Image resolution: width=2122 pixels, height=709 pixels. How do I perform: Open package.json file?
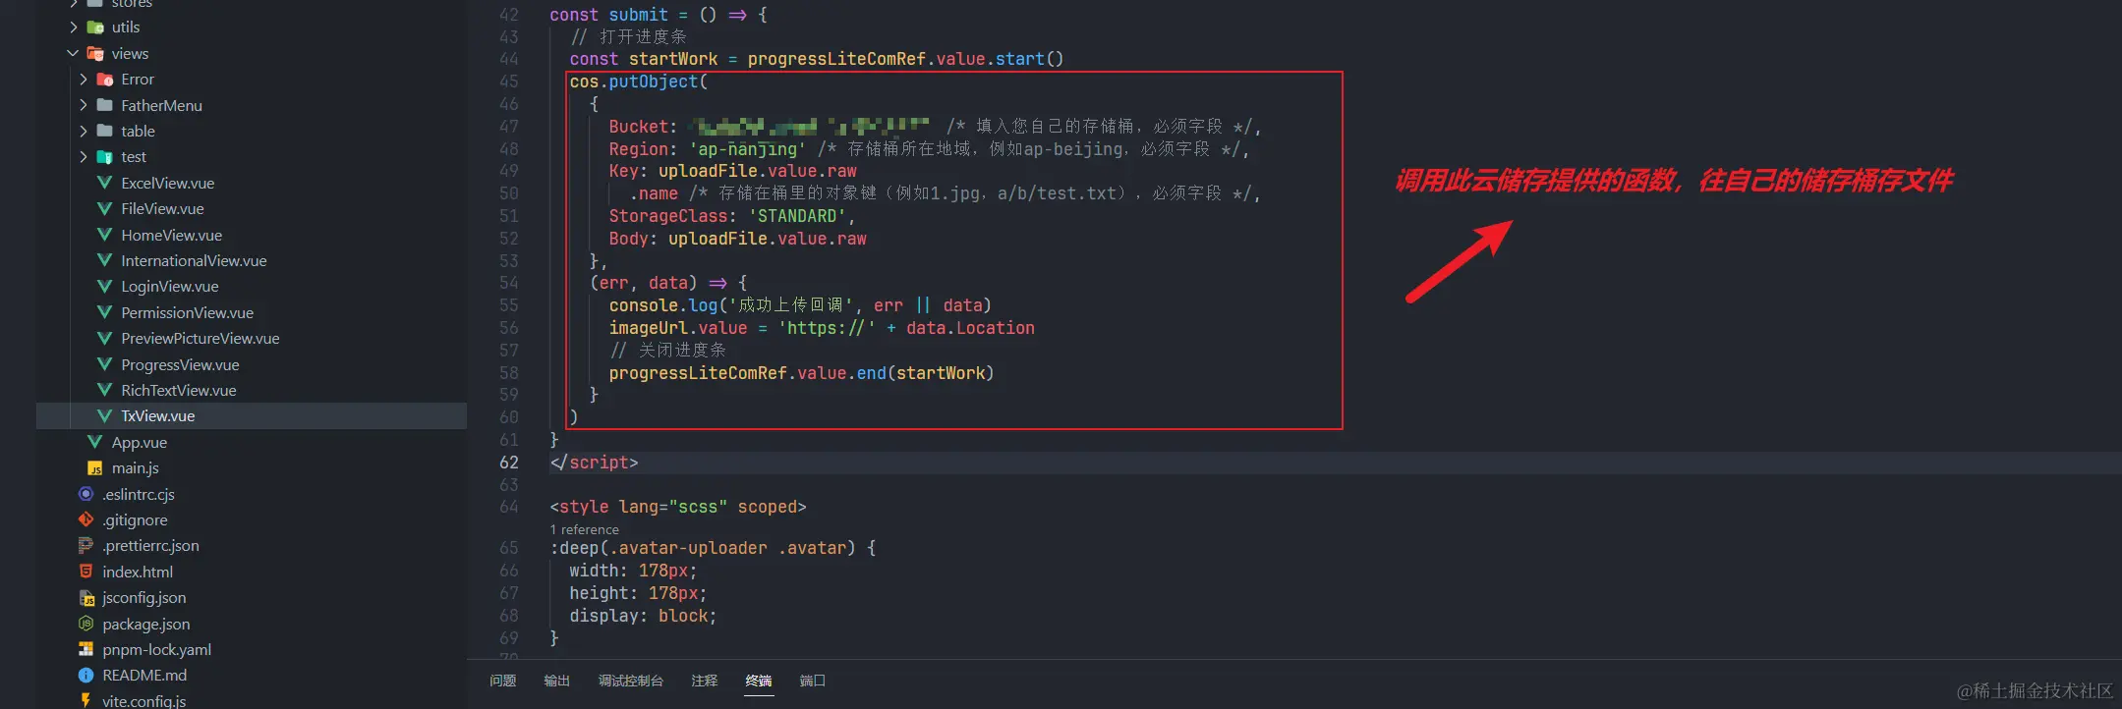click(145, 624)
